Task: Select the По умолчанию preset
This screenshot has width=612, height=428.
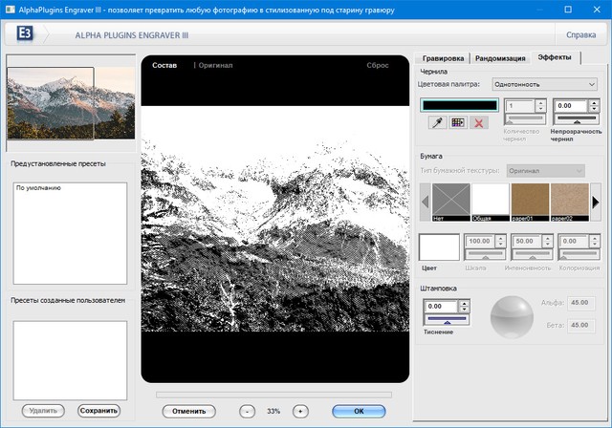Action: tap(38, 188)
